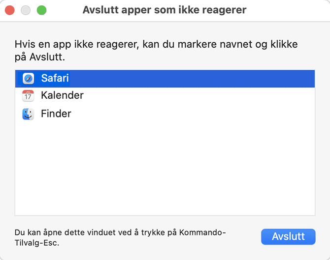Click the blank highlighted area of Safari row

click(x=192, y=79)
